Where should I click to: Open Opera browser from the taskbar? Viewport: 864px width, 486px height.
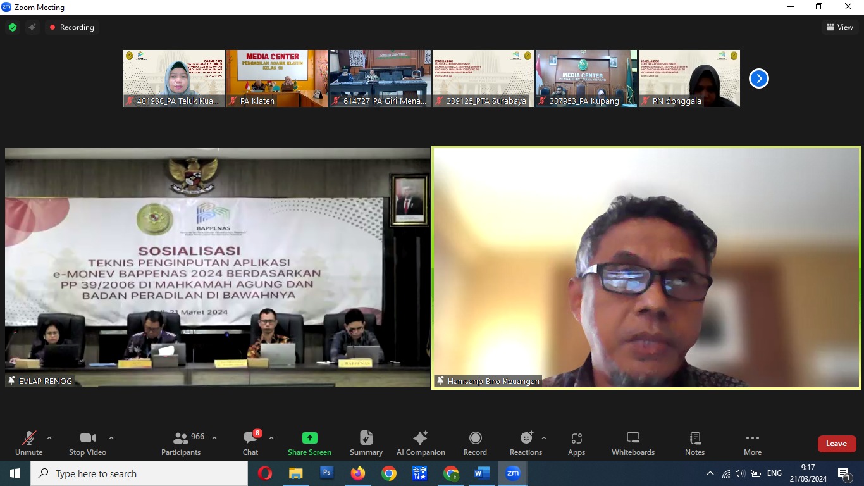(265, 473)
